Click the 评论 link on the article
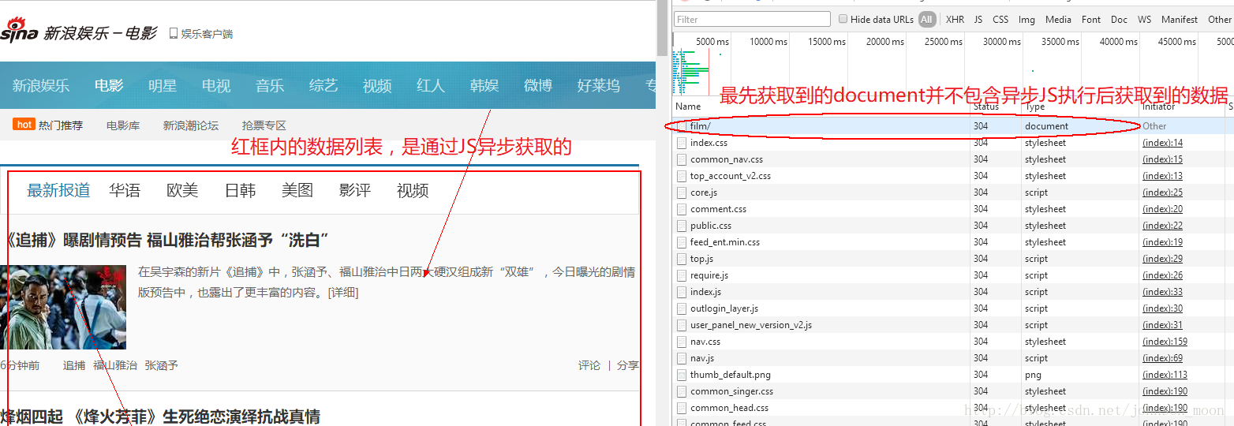Viewport: 1234px width, 426px height. tap(589, 365)
